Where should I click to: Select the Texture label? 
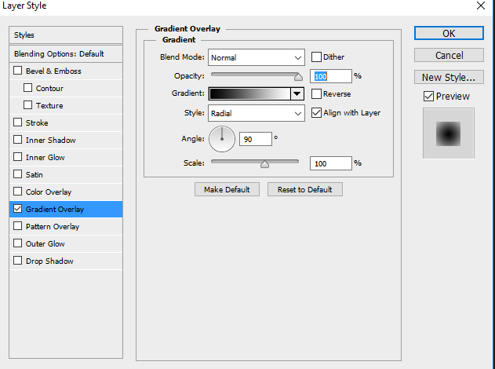[x=49, y=105]
